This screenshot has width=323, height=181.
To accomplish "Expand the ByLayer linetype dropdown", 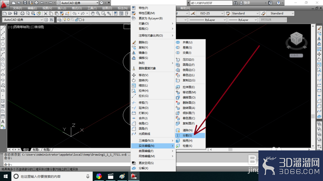I will pos(208,20).
